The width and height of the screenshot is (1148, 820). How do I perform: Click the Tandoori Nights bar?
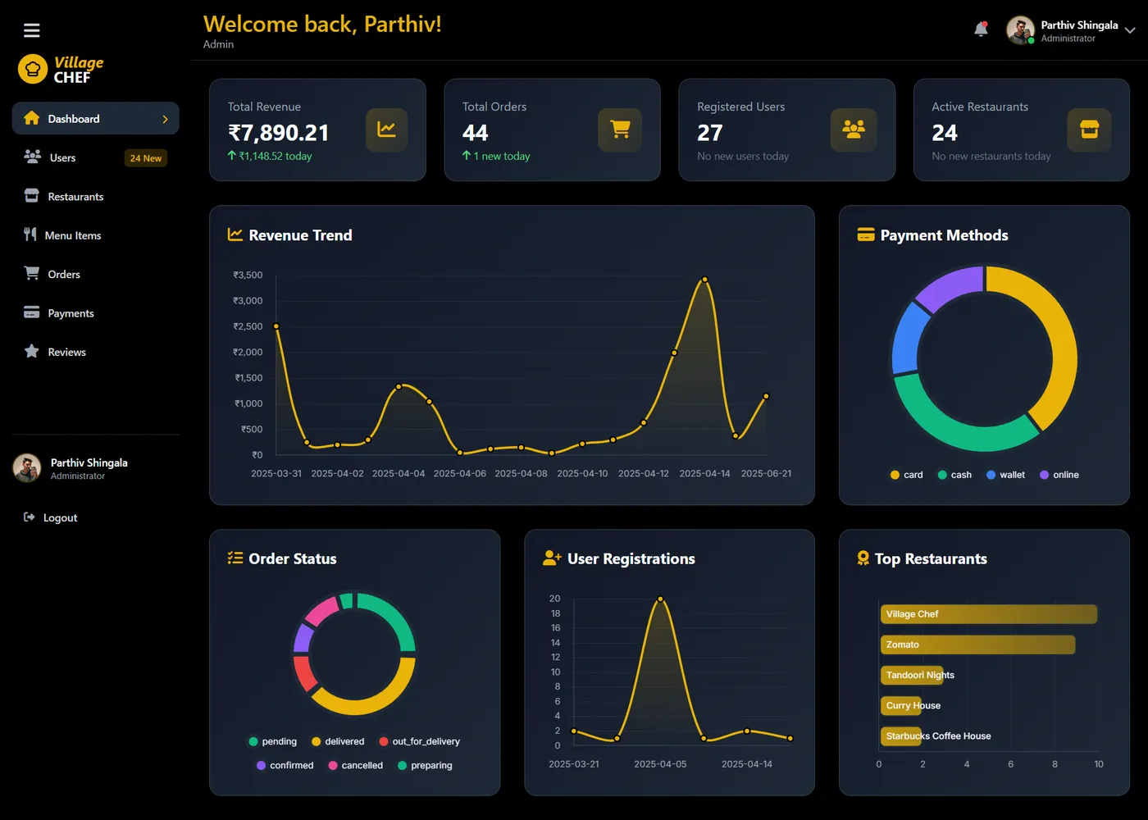pyautogui.click(x=912, y=675)
